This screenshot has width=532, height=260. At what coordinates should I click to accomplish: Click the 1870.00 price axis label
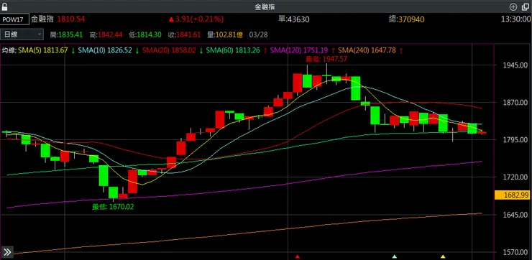click(515, 103)
